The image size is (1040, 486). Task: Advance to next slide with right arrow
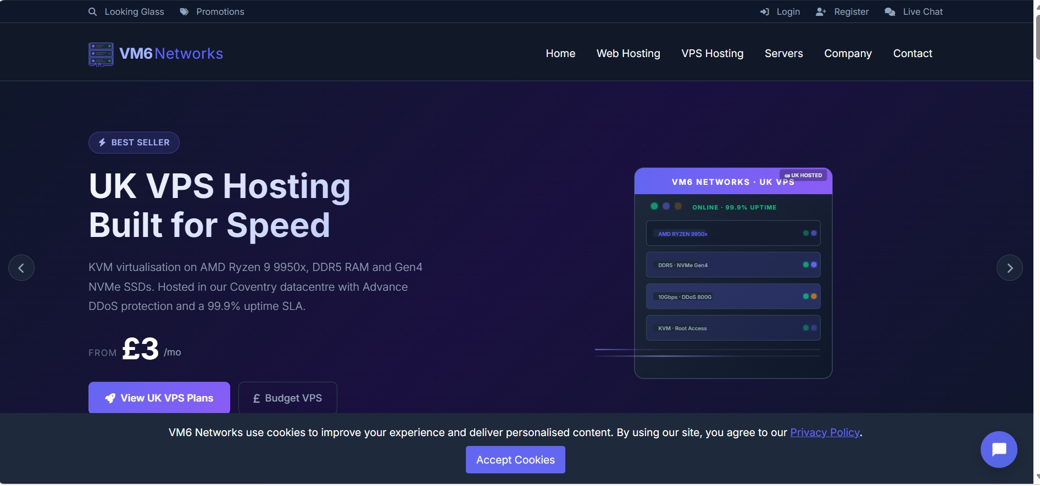click(1010, 268)
